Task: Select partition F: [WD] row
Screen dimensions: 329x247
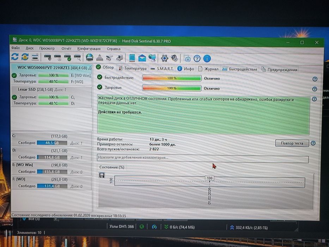Action: pos(51,183)
